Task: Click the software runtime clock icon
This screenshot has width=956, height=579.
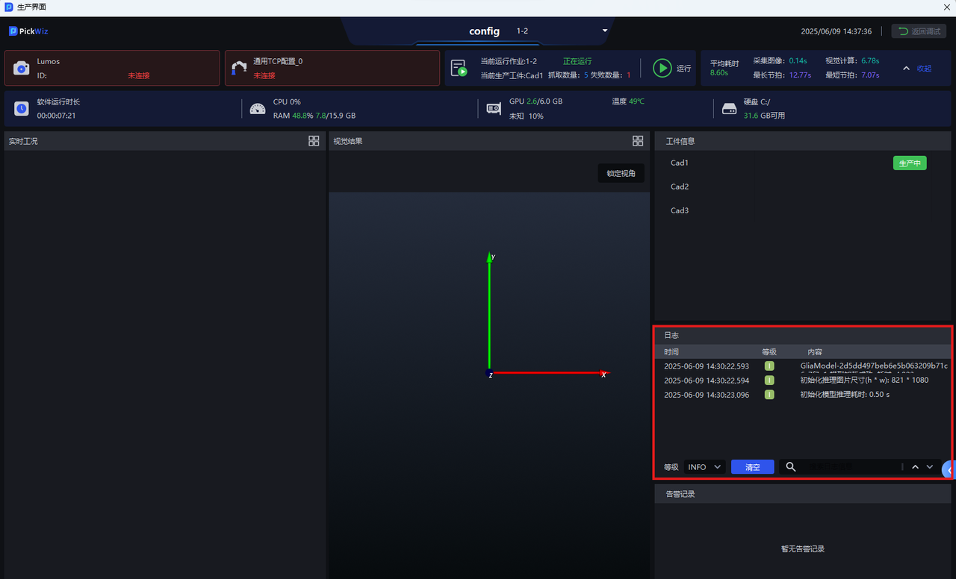Action: 22,108
